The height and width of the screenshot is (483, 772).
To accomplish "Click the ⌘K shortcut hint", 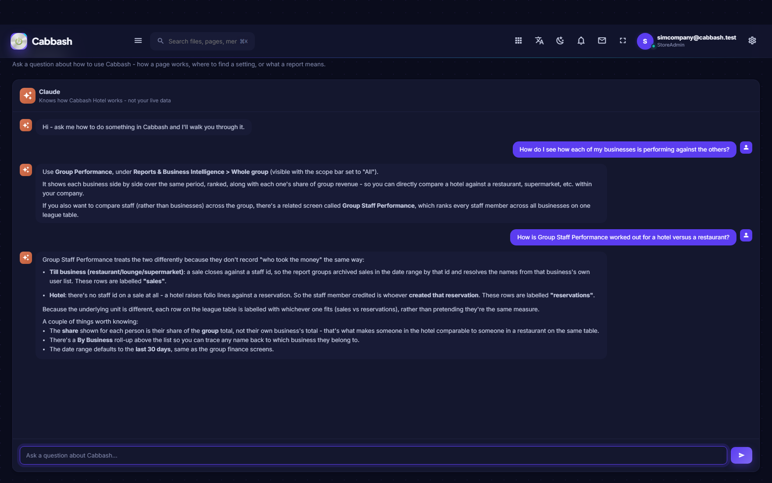I will [244, 41].
